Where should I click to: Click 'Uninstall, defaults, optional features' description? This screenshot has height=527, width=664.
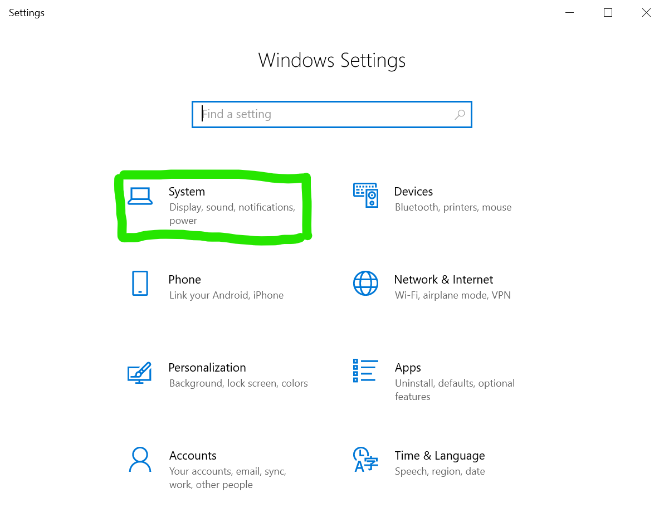pyautogui.click(x=455, y=390)
